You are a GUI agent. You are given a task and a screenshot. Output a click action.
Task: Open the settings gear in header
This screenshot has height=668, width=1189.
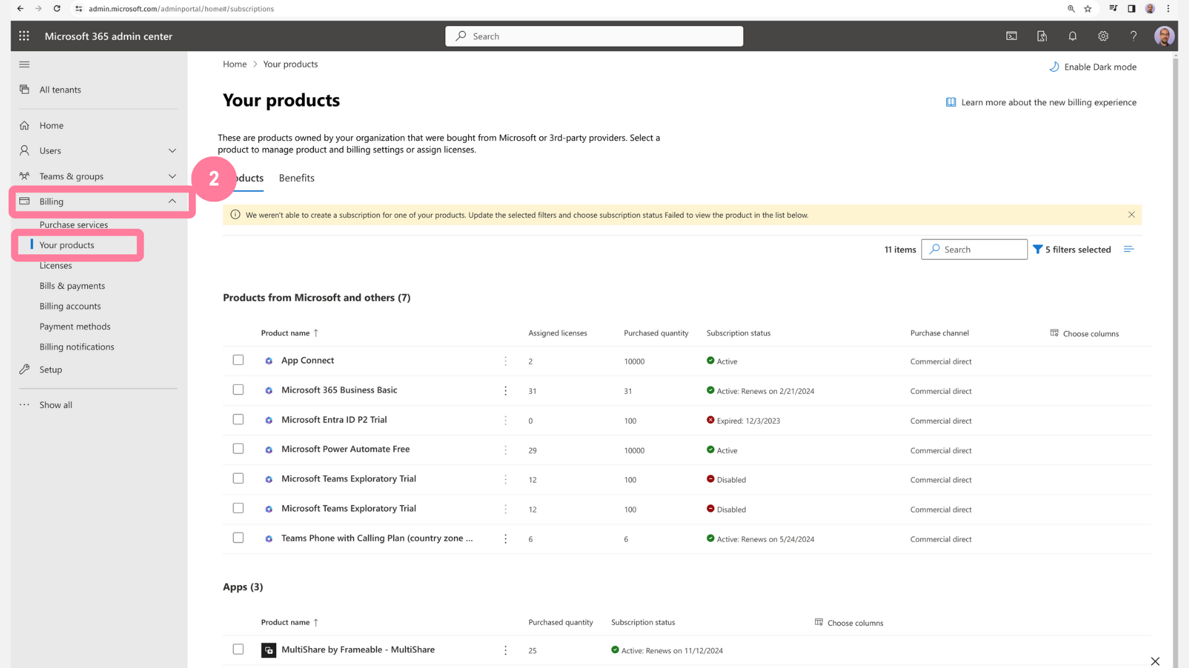tap(1103, 36)
